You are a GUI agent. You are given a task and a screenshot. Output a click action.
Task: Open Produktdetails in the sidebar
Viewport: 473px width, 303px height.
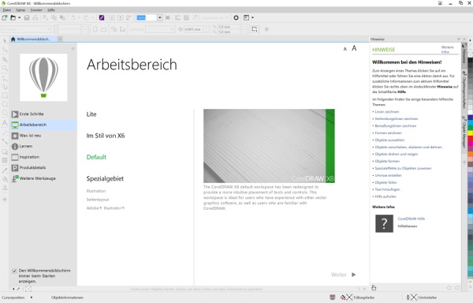43,167
